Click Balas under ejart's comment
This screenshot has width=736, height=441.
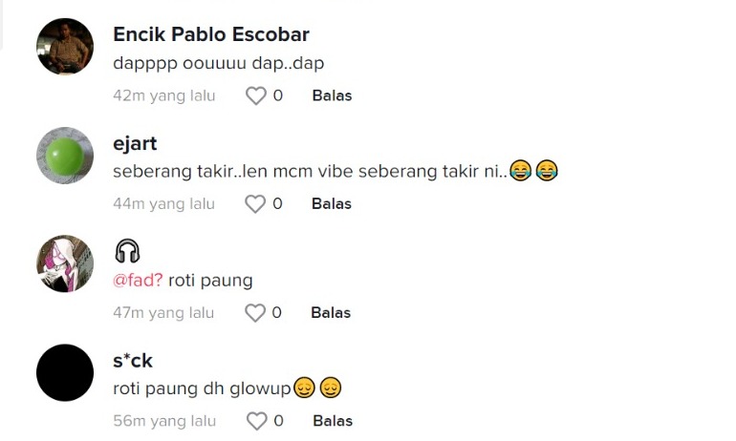[332, 204]
